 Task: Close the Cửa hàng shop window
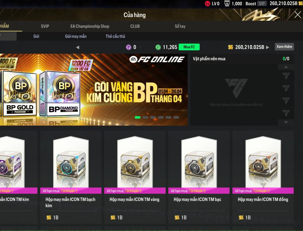click(x=297, y=15)
